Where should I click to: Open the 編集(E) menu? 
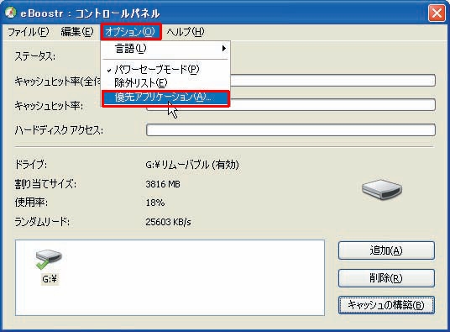[x=77, y=32]
